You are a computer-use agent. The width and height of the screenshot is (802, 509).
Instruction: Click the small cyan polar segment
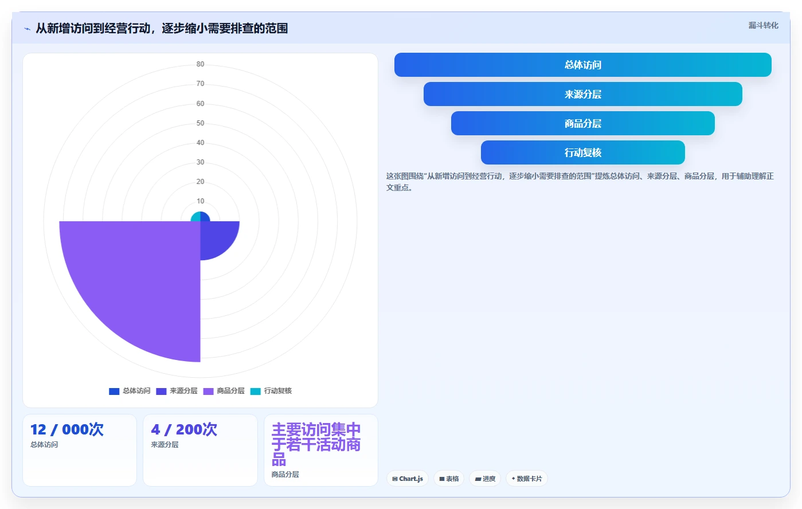pos(196,217)
